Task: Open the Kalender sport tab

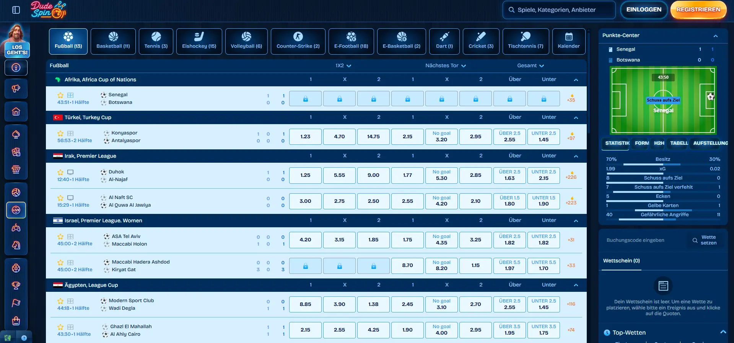Action: pyautogui.click(x=569, y=41)
